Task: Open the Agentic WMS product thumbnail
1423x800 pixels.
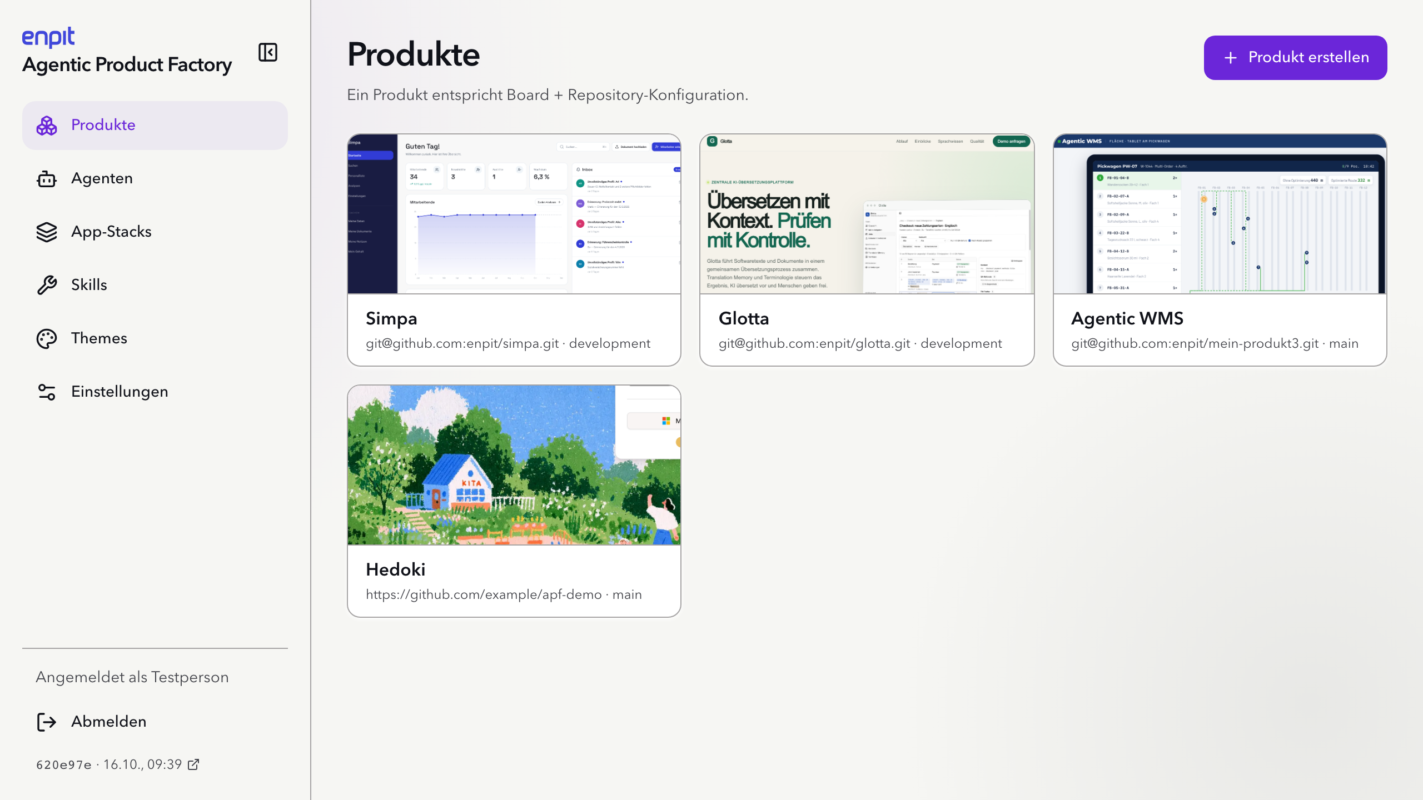Action: point(1220,214)
